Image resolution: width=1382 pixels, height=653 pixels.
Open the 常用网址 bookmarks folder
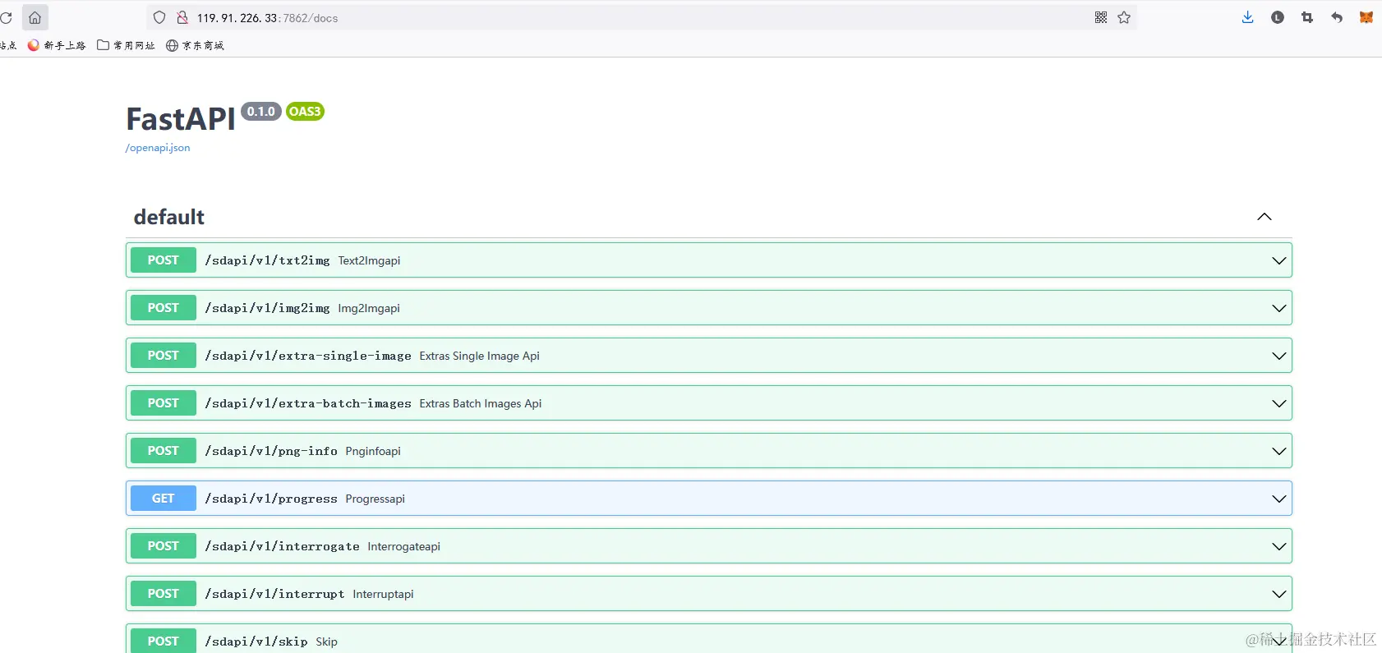(126, 45)
